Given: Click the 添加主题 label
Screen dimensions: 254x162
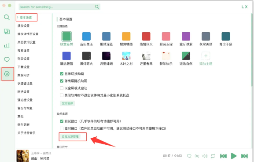Looking at the screenshot, I should [x=206, y=64].
